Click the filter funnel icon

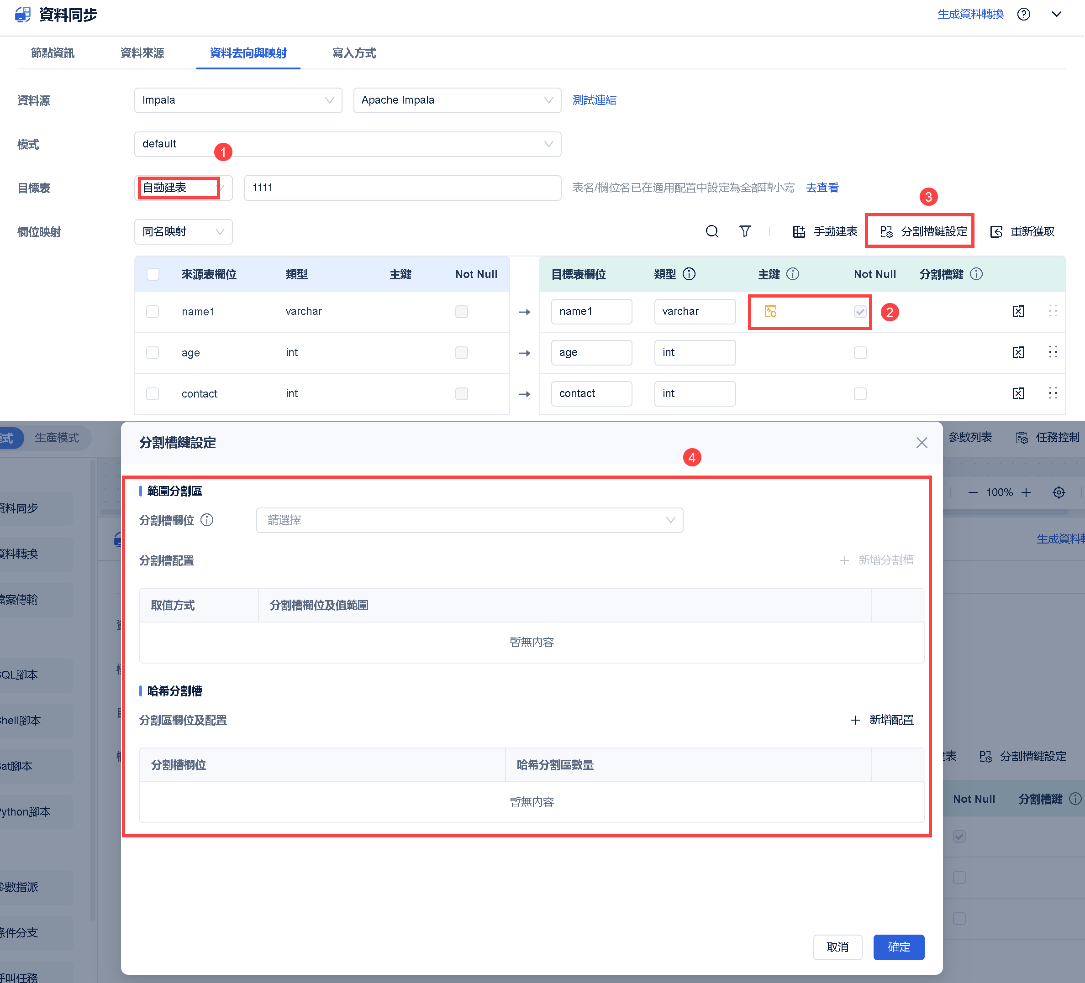[745, 231]
